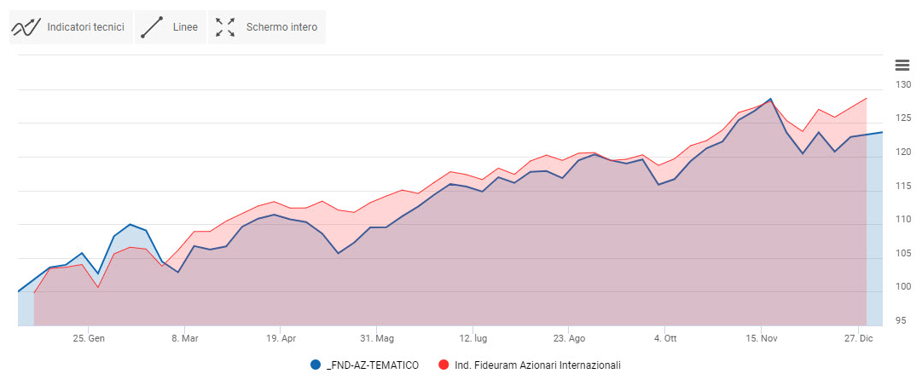The height and width of the screenshot is (385, 916).
Task: Click the 25. Gen date label
Action: [x=89, y=337]
